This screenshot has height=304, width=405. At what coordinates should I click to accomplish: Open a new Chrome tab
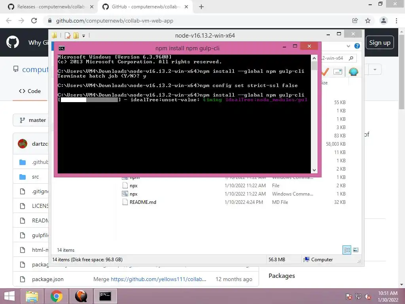pos(201,7)
